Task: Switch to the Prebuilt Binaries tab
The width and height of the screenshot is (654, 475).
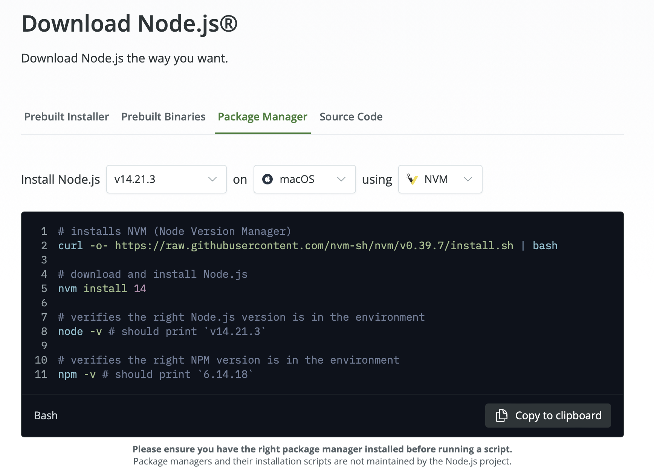Action: point(163,117)
